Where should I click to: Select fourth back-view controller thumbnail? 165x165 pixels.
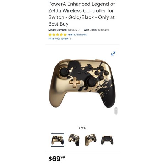(107, 140)
